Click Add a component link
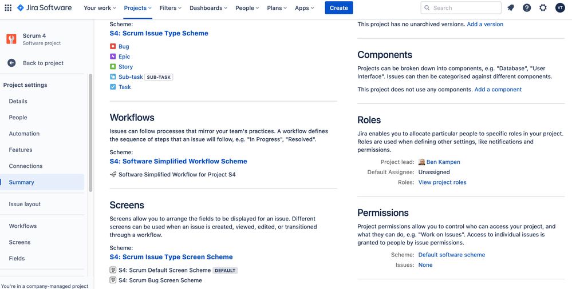 click(498, 90)
